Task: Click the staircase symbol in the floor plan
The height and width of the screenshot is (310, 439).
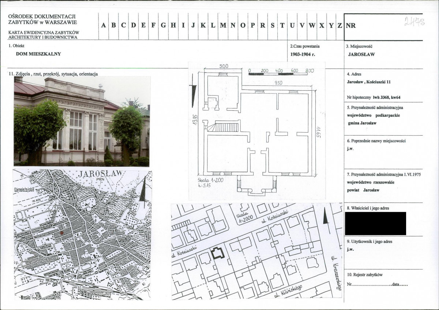Action: click(224, 127)
